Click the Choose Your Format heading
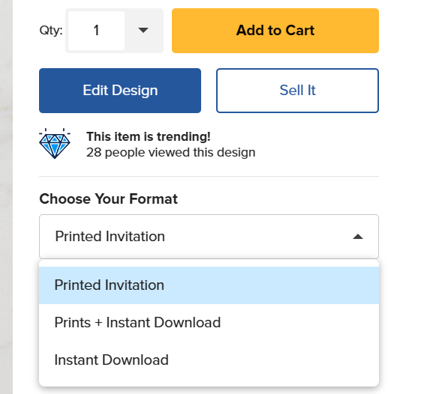This screenshot has width=427, height=394. tap(108, 199)
